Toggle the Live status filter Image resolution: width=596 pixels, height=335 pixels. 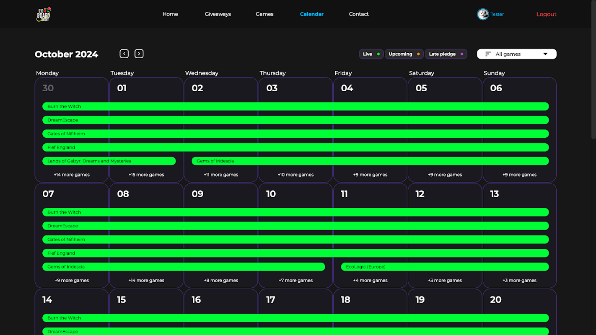371,54
